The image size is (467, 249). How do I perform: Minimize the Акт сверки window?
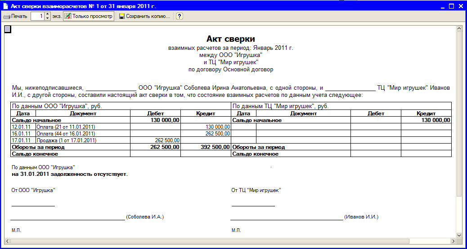pyautogui.click(x=441, y=5)
